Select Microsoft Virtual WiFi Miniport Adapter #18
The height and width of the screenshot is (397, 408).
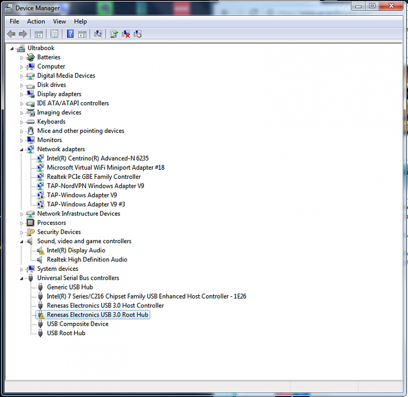106,168
